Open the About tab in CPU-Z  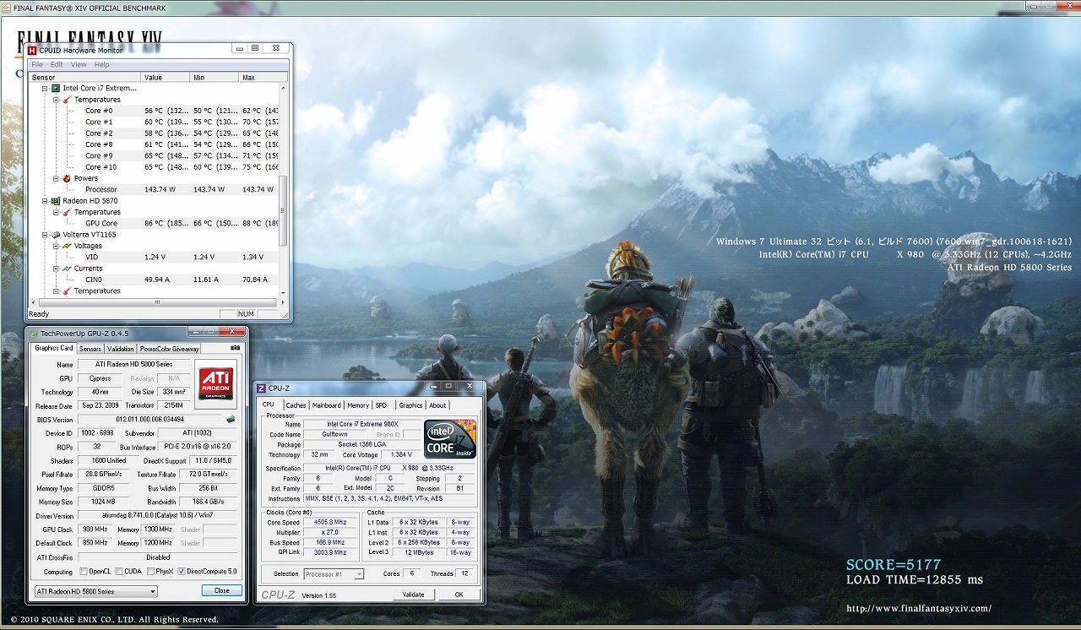click(x=437, y=405)
